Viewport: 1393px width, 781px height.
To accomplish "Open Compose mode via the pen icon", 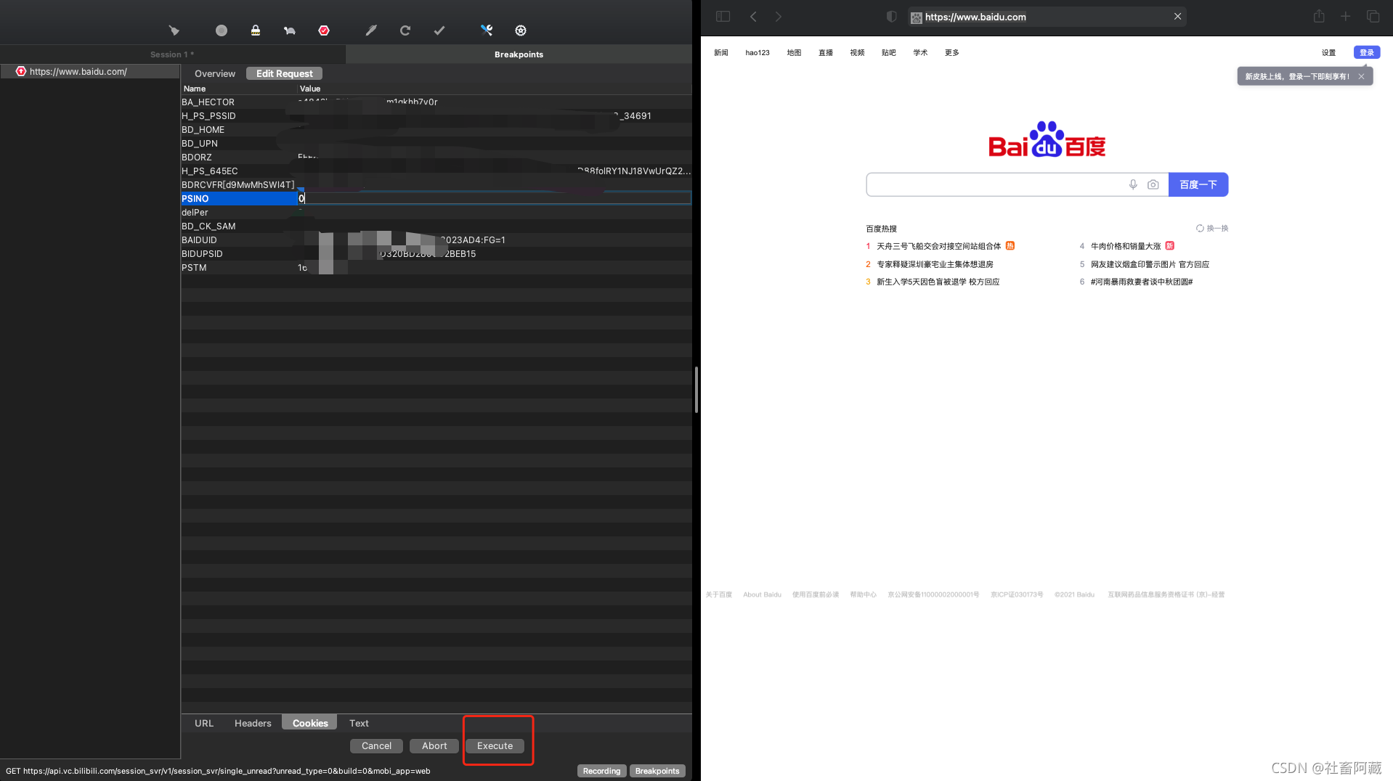I will [371, 30].
